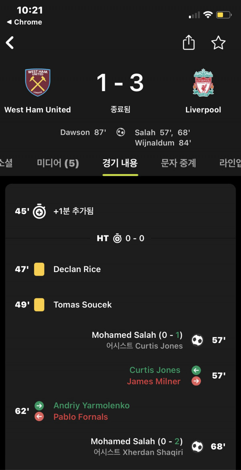Open the share icon
This screenshot has height=470, width=241.
coord(189,43)
